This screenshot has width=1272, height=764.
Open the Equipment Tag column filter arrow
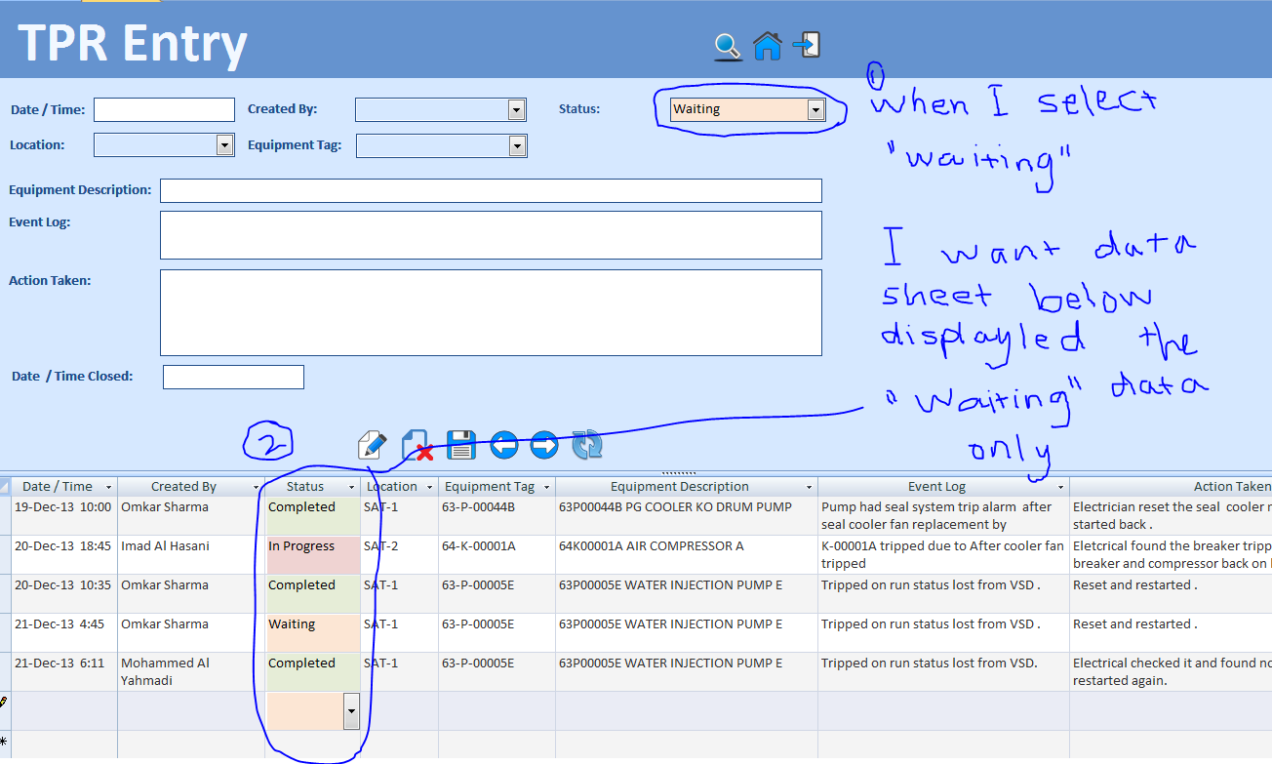[546, 487]
